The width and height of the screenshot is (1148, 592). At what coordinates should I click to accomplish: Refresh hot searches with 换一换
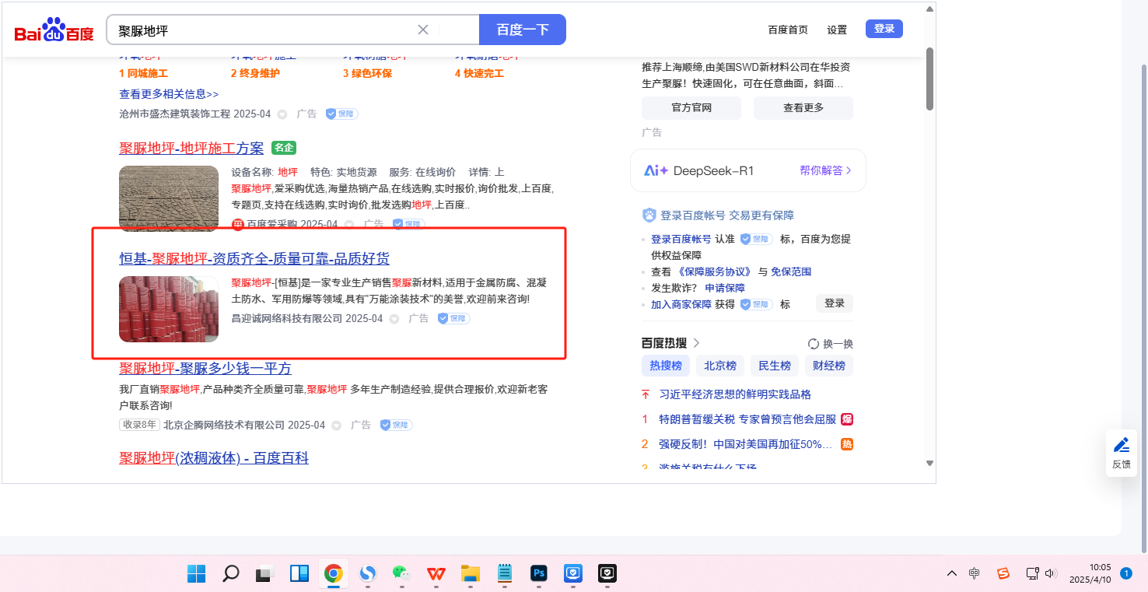(x=831, y=344)
